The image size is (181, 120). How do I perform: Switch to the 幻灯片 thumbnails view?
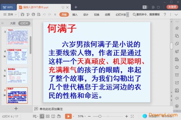click(x=24, y=24)
